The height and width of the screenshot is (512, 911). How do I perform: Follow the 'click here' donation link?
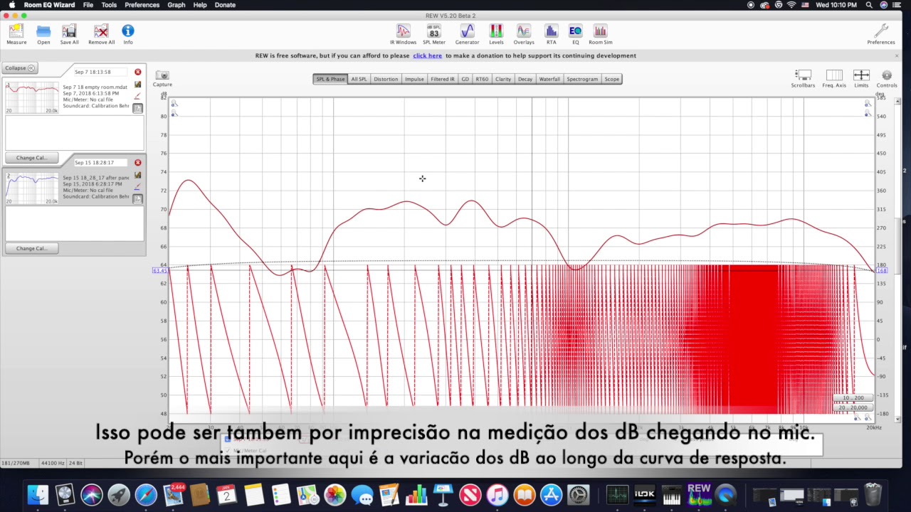(x=427, y=55)
